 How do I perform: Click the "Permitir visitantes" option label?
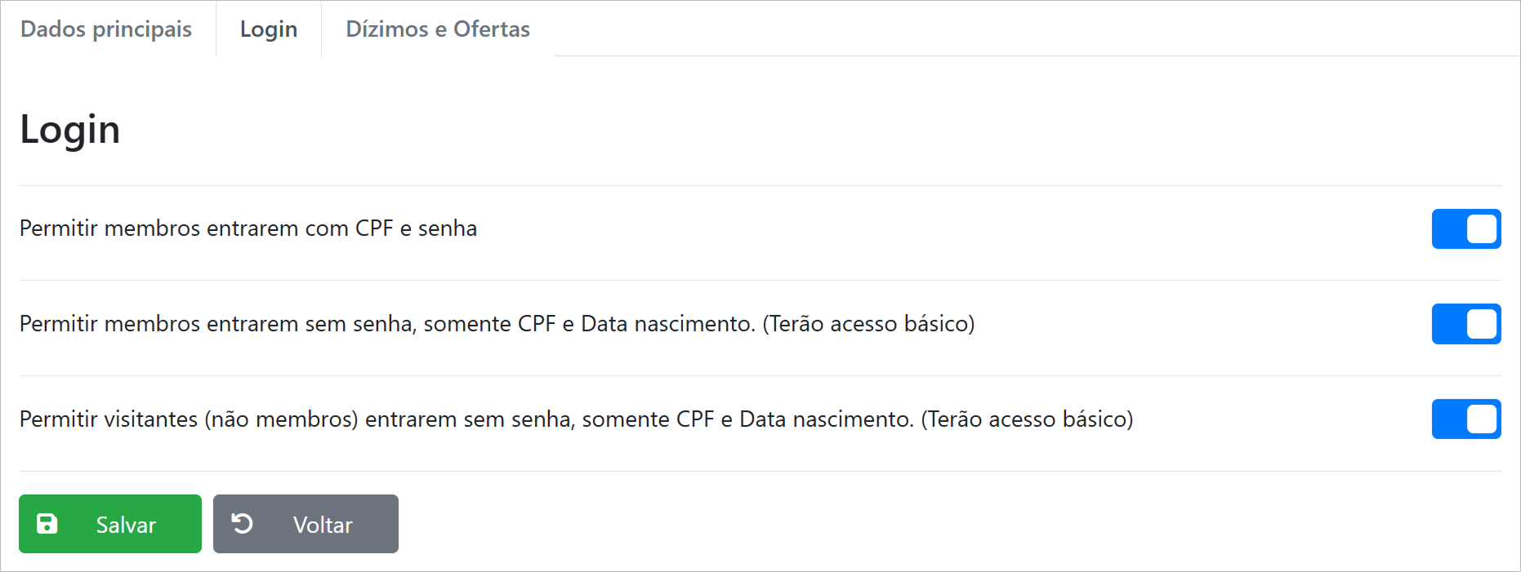[576, 419]
